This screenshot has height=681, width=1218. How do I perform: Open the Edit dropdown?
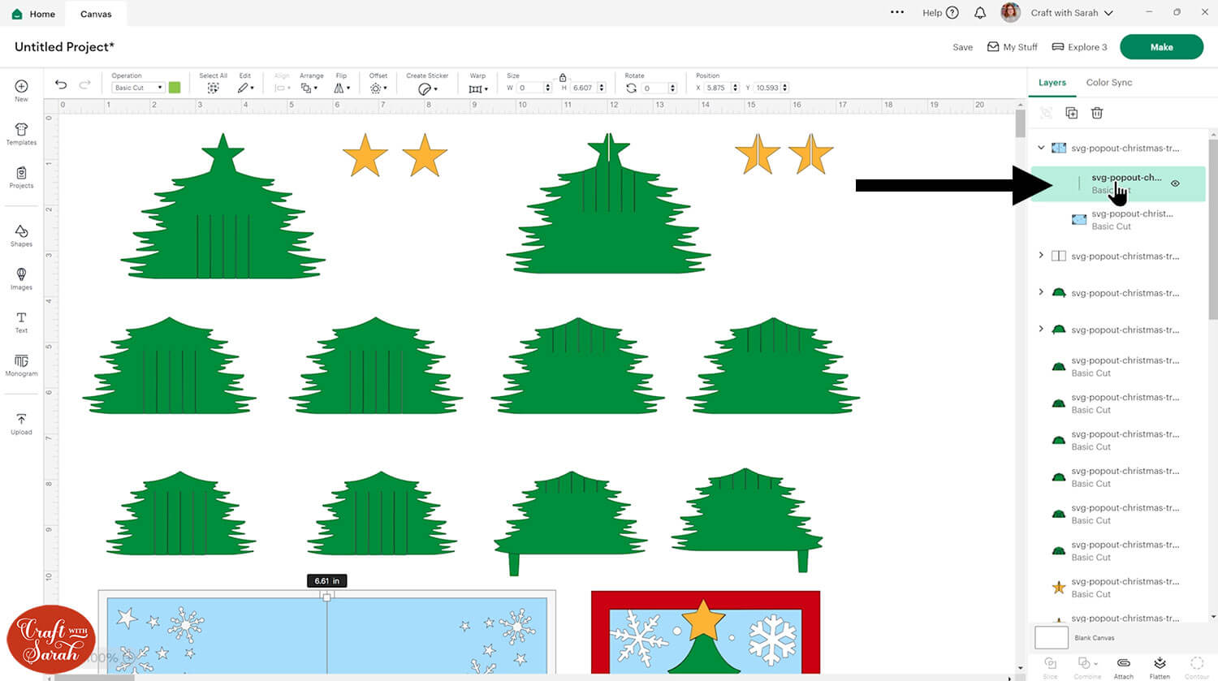[x=245, y=88]
